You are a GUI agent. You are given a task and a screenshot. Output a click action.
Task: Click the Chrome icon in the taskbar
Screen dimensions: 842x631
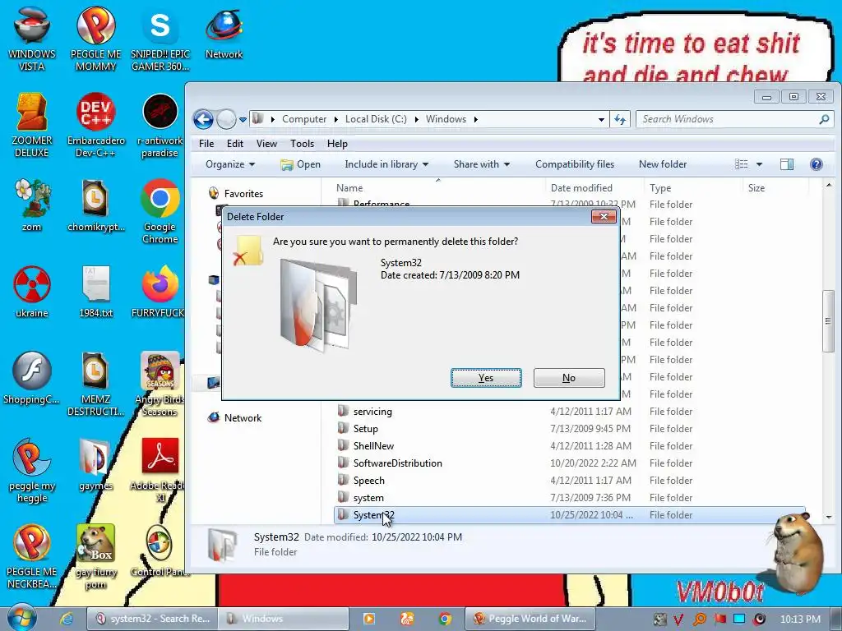coord(445,619)
